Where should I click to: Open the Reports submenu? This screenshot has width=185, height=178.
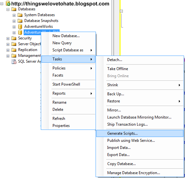68,93
